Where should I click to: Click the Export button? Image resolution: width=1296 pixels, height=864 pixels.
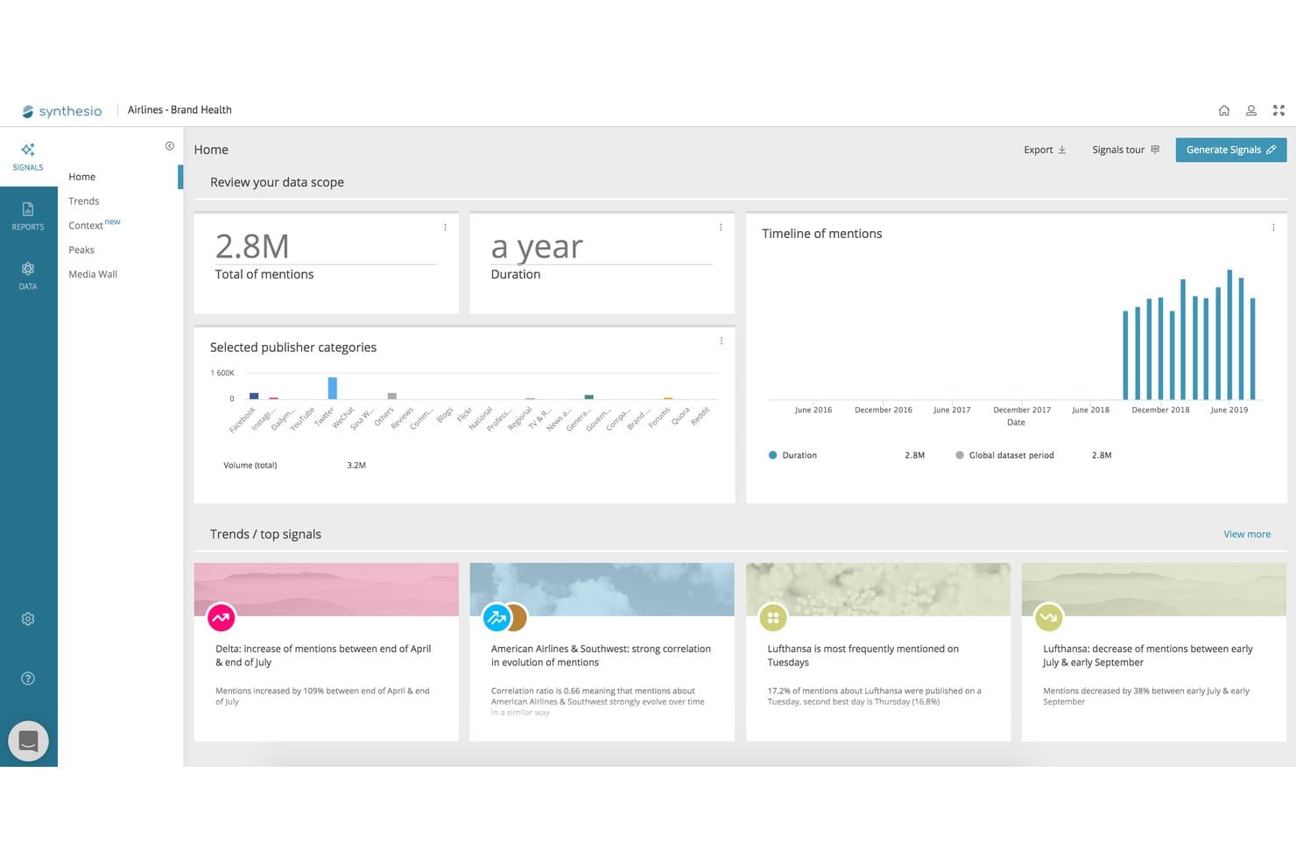click(1045, 150)
